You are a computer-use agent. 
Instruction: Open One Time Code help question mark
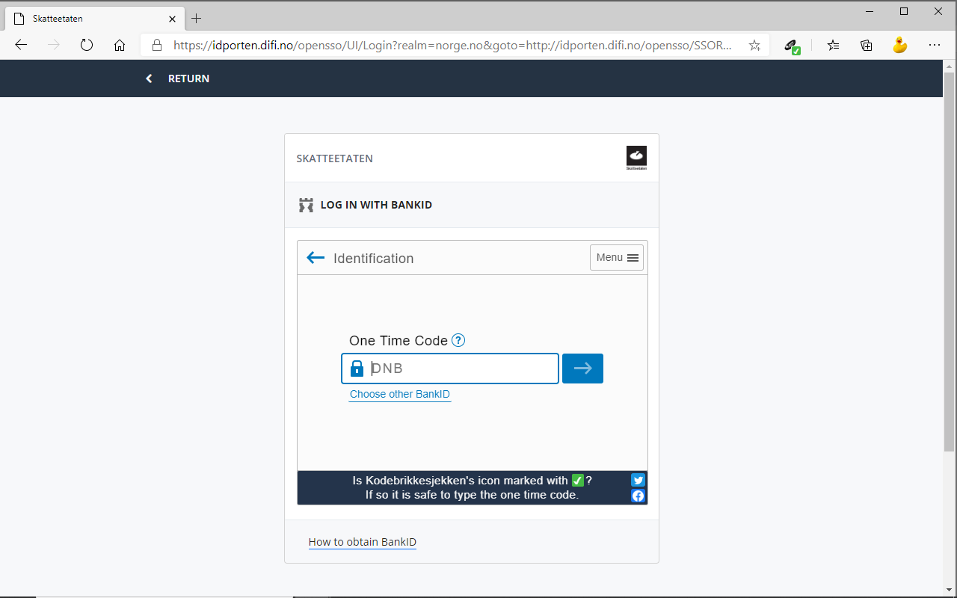pyautogui.click(x=459, y=340)
